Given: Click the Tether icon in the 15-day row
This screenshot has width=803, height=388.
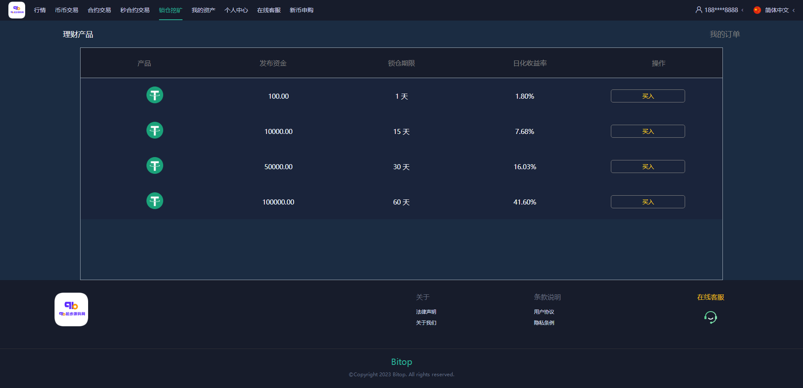Looking at the screenshot, I should [x=154, y=131].
